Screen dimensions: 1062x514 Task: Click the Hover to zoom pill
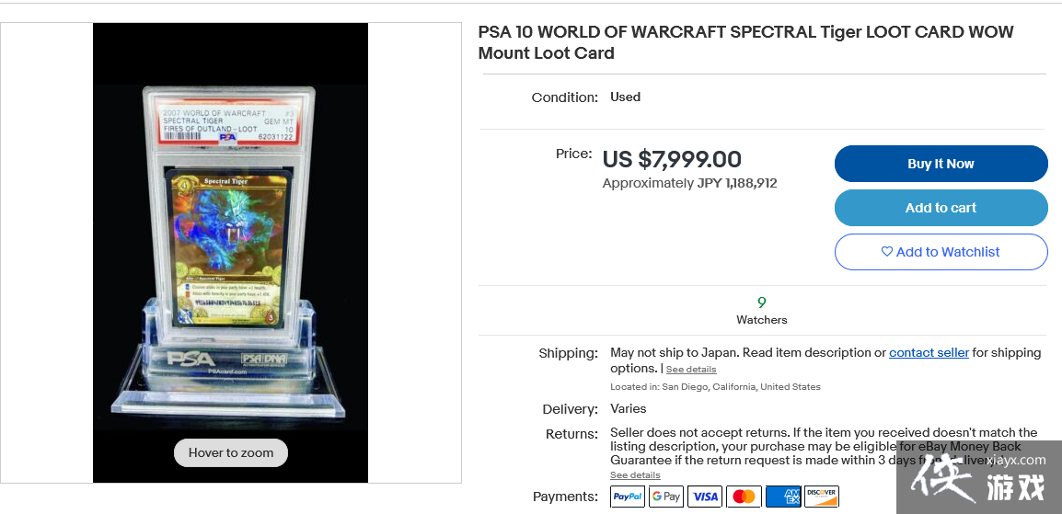click(231, 453)
